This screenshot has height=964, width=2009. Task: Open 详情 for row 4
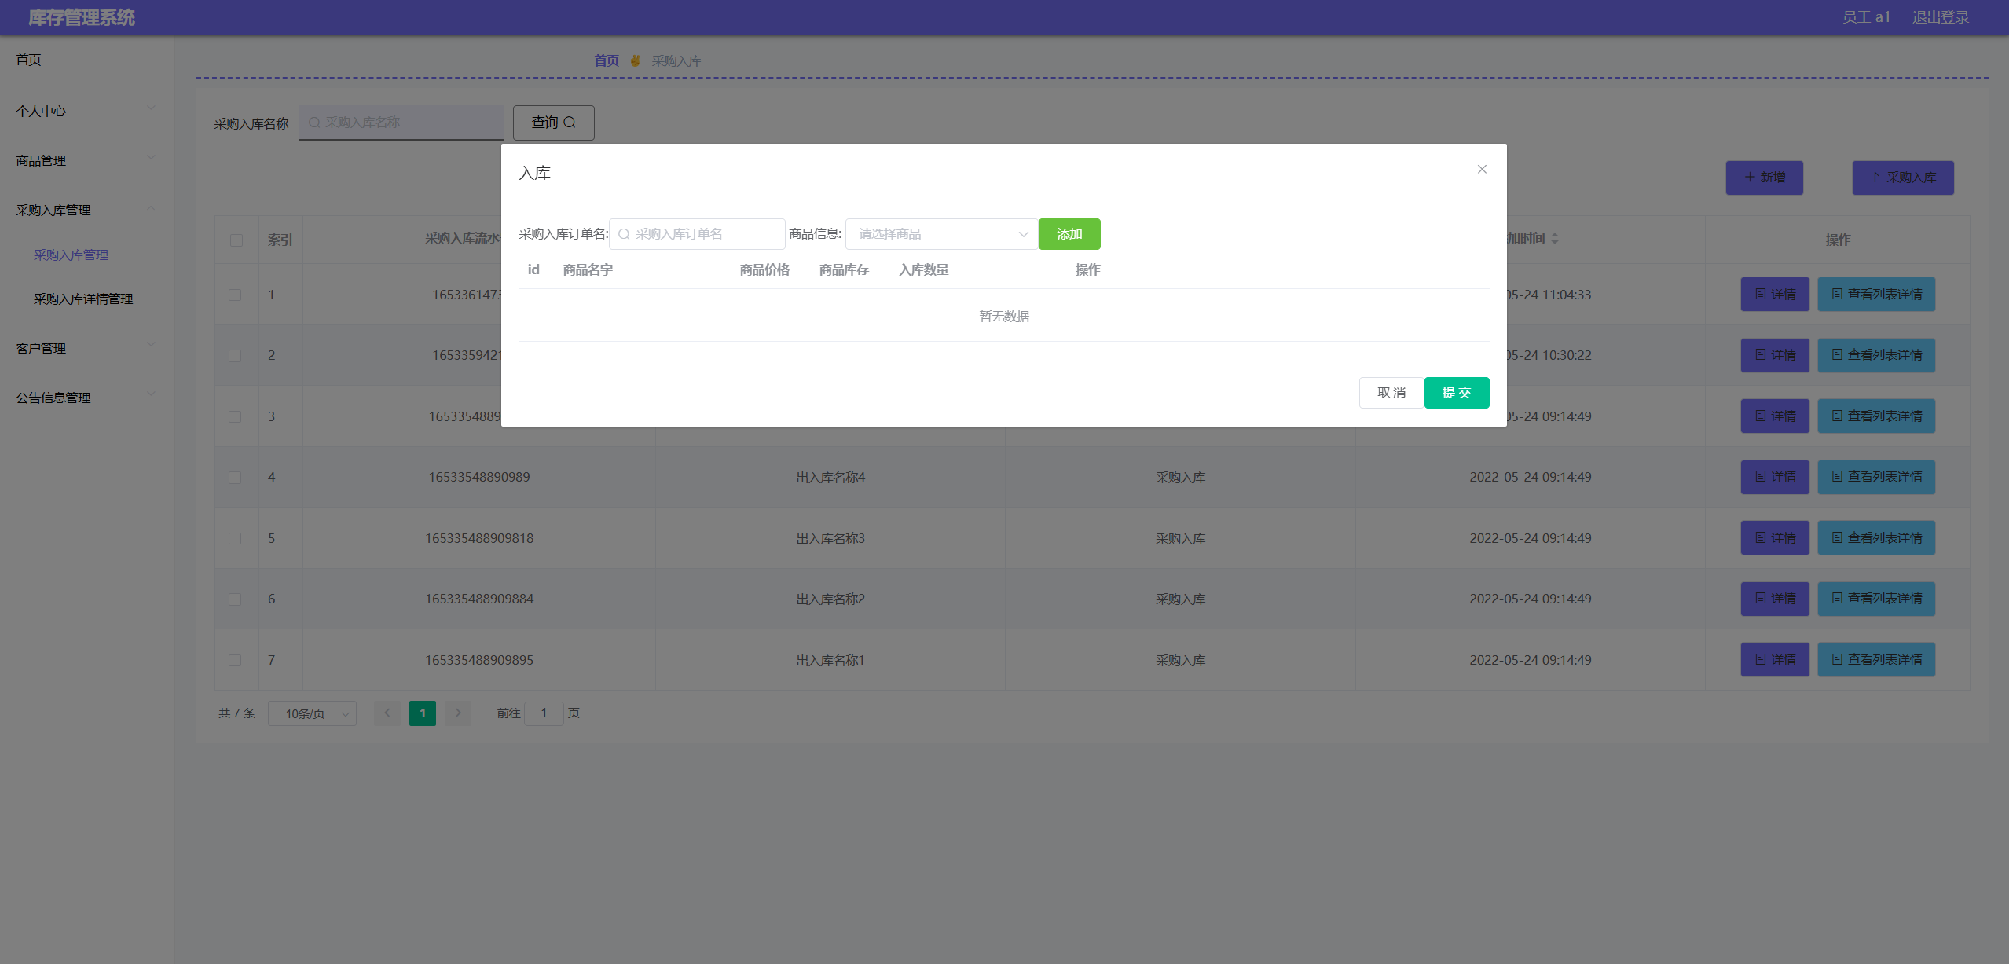click(x=1775, y=477)
